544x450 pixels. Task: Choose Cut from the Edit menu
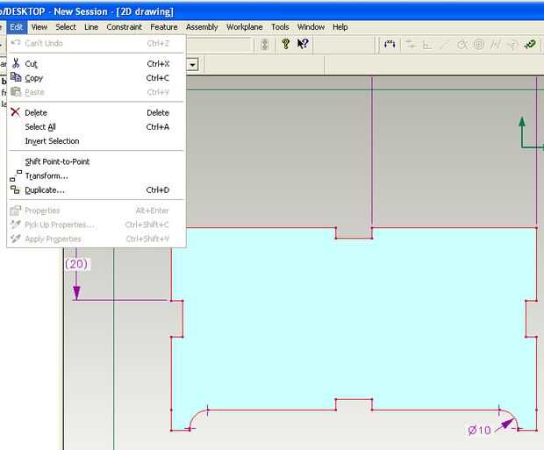(x=97, y=64)
